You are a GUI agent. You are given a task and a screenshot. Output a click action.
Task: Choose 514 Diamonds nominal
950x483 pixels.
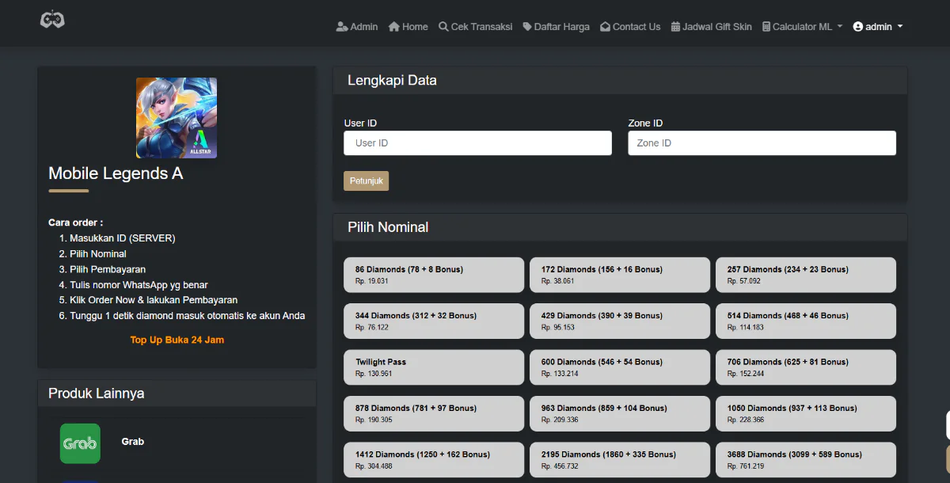[806, 321]
